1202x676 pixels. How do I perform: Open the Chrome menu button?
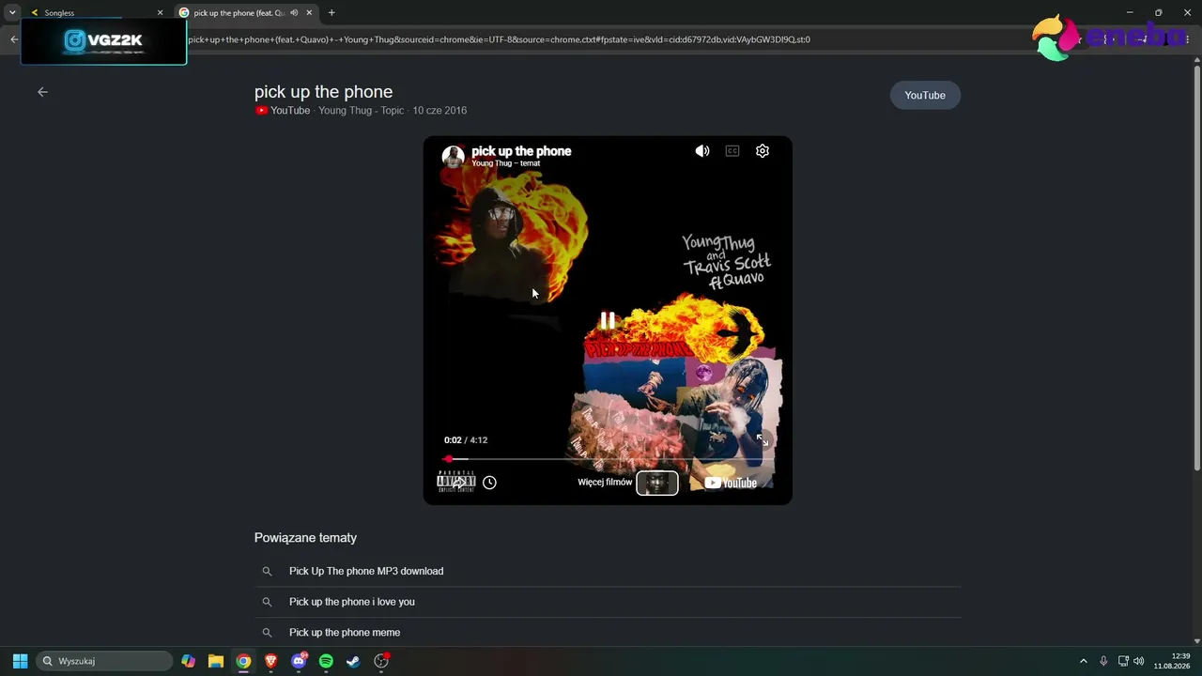1187,39
